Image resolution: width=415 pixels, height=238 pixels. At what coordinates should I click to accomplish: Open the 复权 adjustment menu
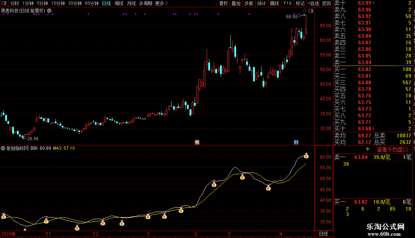pos(223,3)
